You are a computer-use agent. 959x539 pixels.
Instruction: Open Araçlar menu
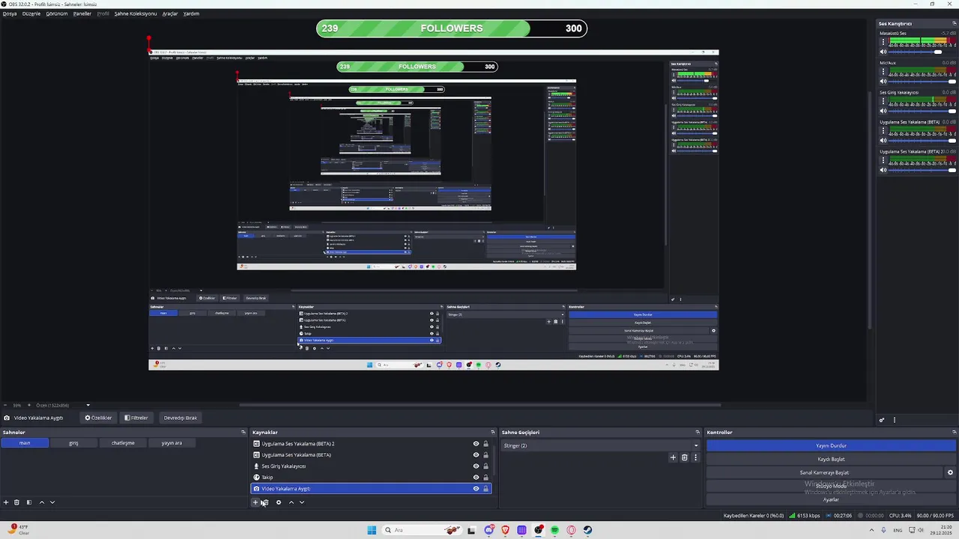[170, 13]
